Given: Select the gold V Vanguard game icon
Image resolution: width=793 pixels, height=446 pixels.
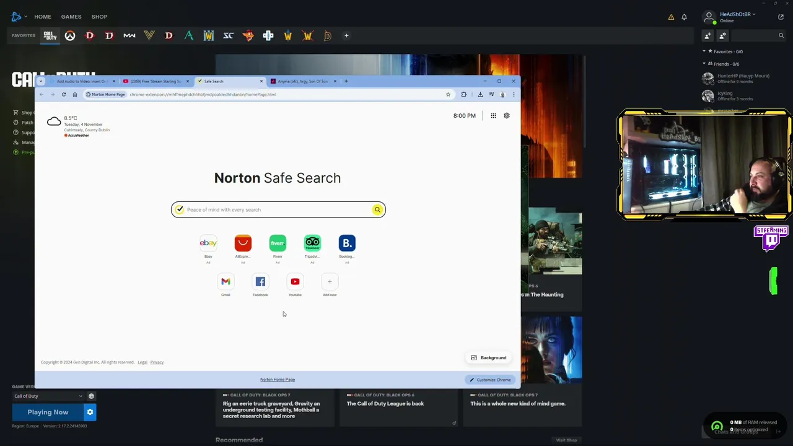Looking at the screenshot, I should 149,36.
